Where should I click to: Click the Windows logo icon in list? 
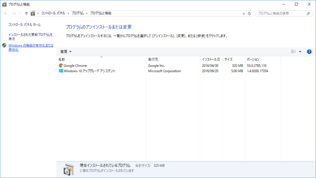(x=61, y=71)
